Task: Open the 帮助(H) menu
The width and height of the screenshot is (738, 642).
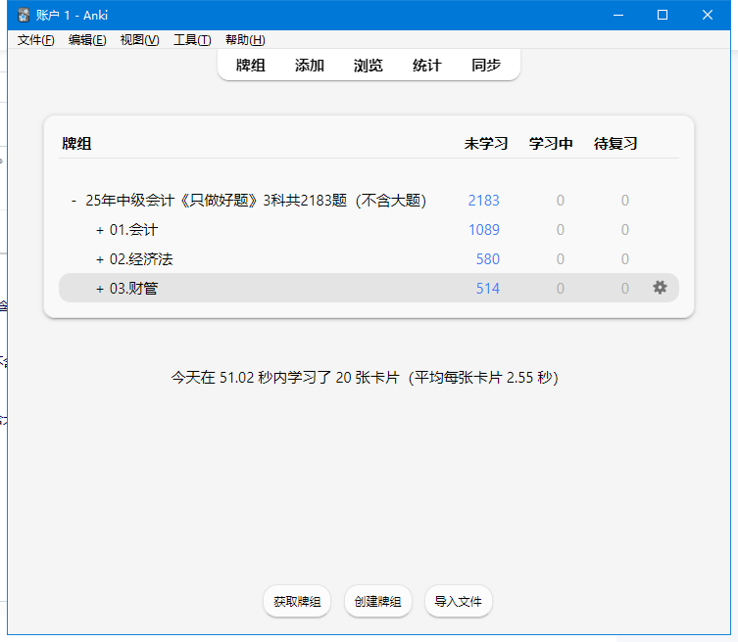Action: pyautogui.click(x=245, y=40)
